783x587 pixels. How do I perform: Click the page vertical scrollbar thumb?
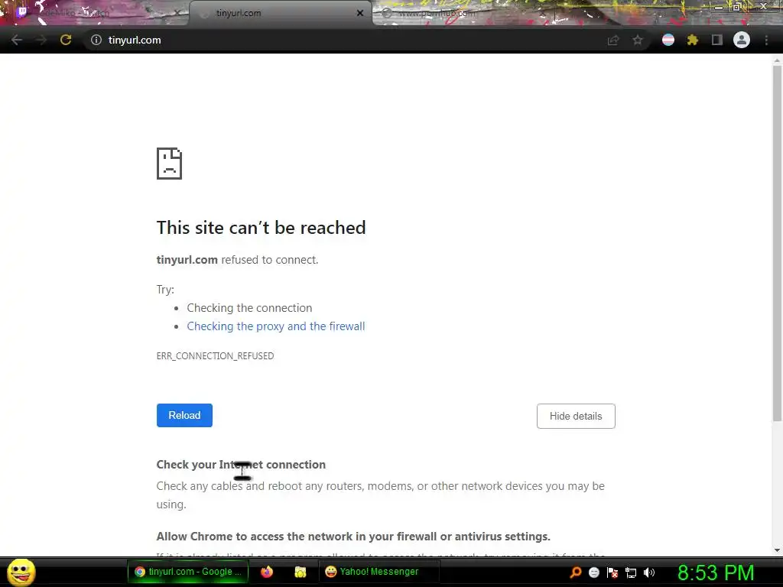tap(777, 243)
